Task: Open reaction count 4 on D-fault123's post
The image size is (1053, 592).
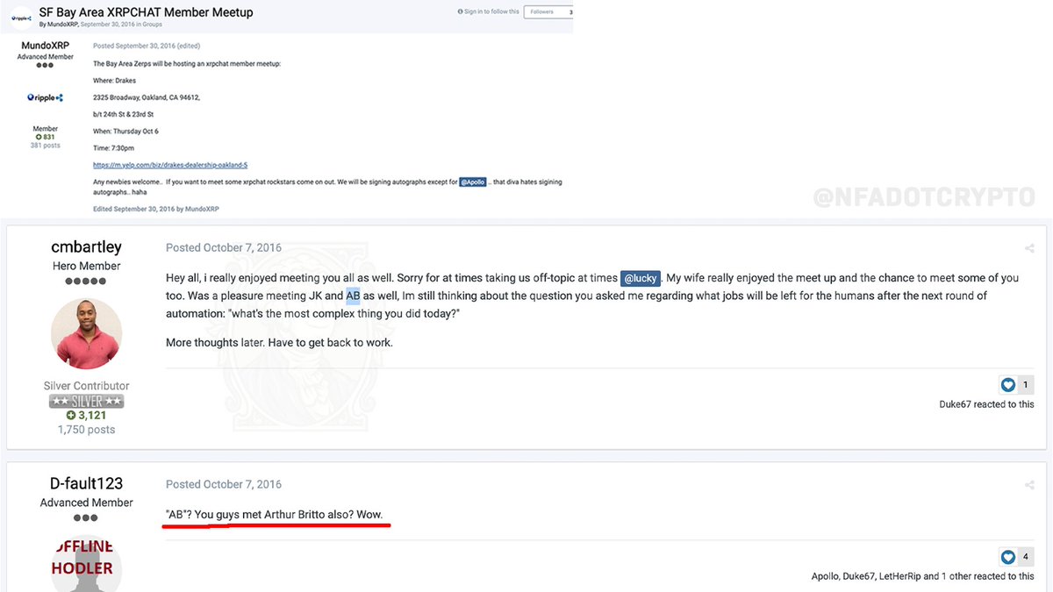Action: tap(1025, 557)
